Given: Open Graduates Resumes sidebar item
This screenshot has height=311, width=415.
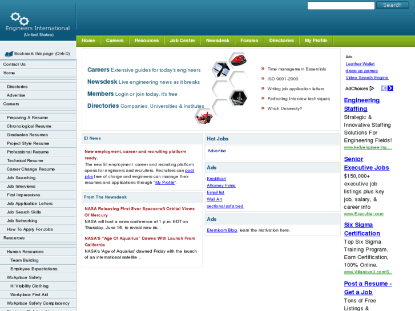Looking at the screenshot, I should coord(38,135).
